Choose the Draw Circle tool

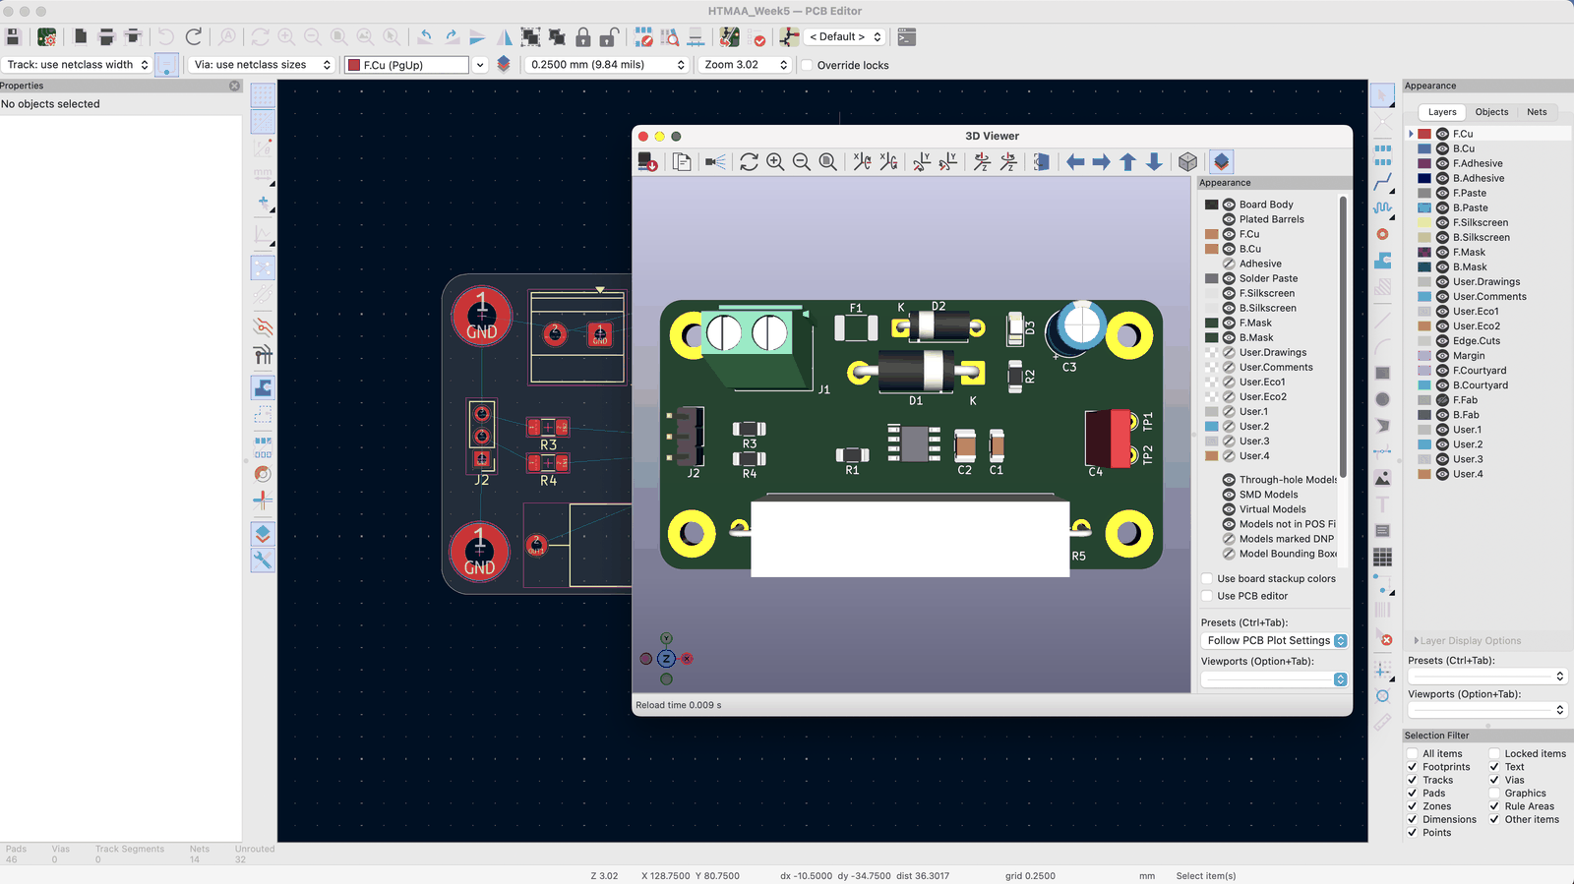(x=1383, y=399)
